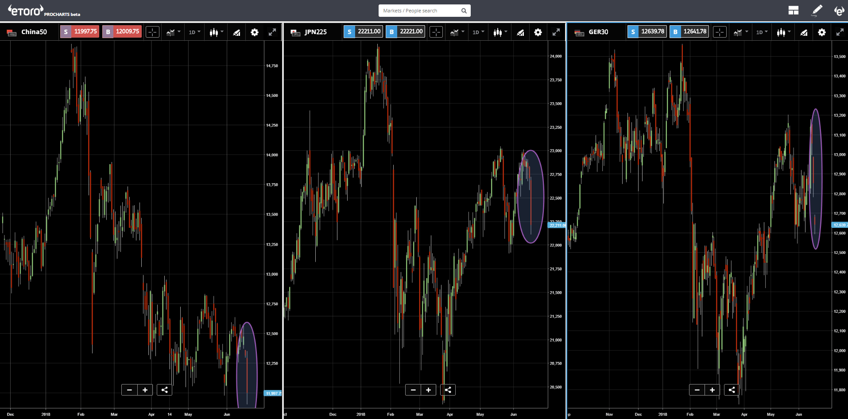Expand the GER30 chart to fullscreen
This screenshot has height=419, width=848.
tap(840, 32)
